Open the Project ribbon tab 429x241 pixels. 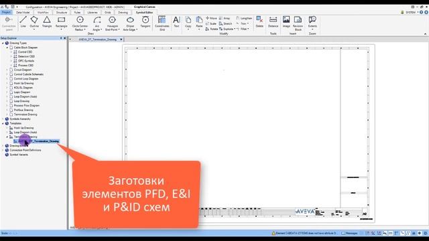click(6, 12)
